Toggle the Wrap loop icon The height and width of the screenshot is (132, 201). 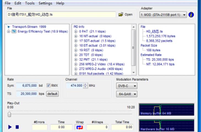[80, 127]
